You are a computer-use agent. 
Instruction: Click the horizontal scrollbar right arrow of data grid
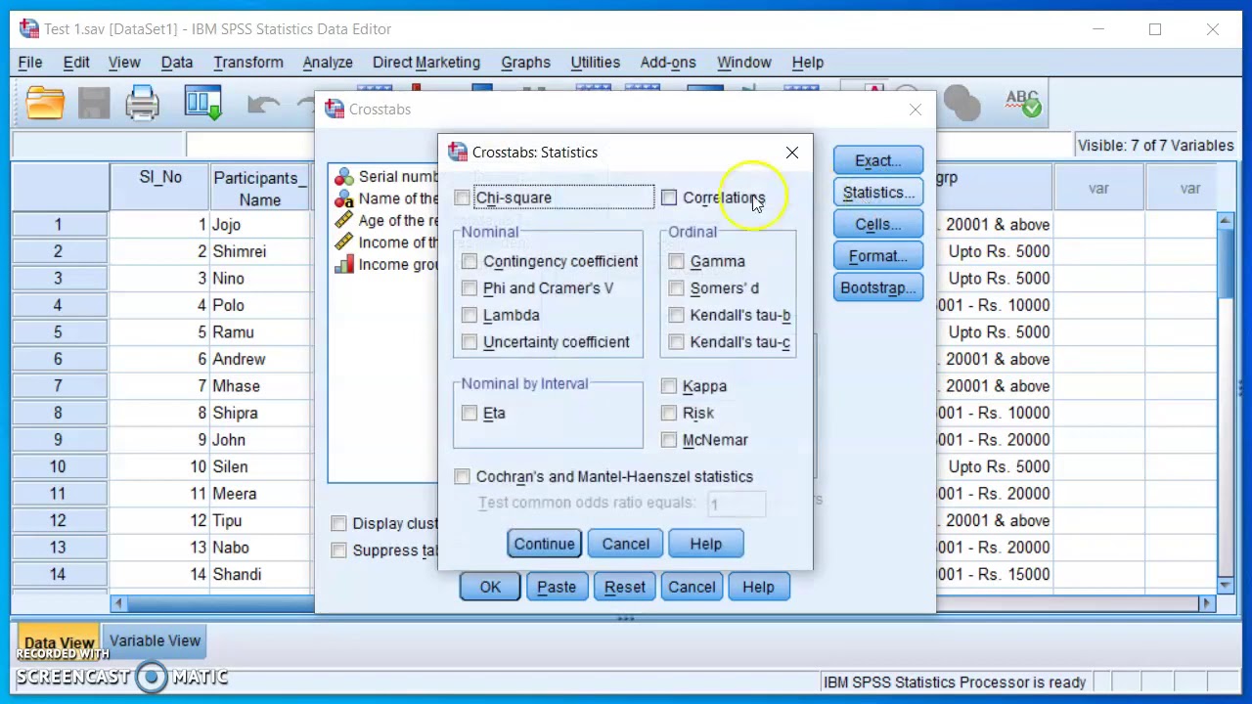click(x=1207, y=603)
